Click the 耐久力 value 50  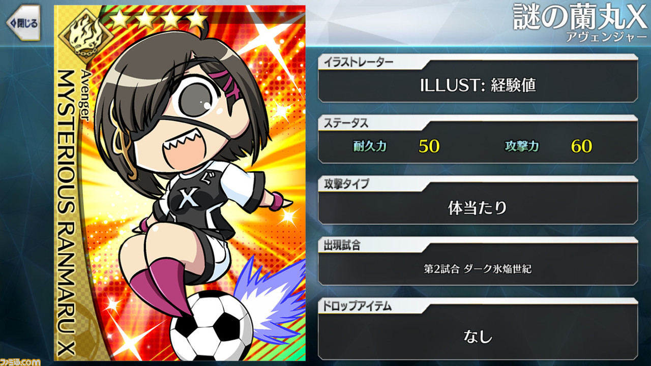click(429, 146)
